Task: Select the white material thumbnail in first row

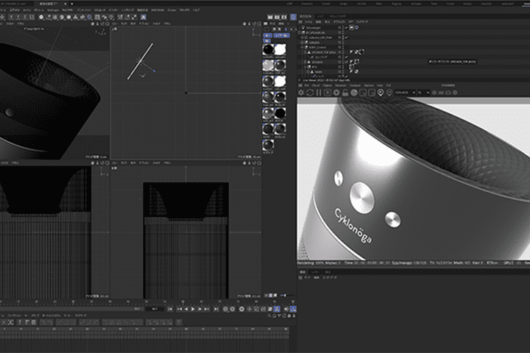Action: click(x=280, y=50)
